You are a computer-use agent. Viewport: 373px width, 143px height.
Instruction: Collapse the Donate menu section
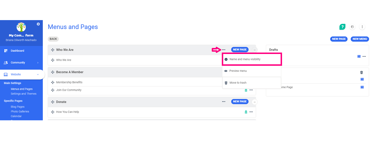pyautogui.click(x=255, y=102)
